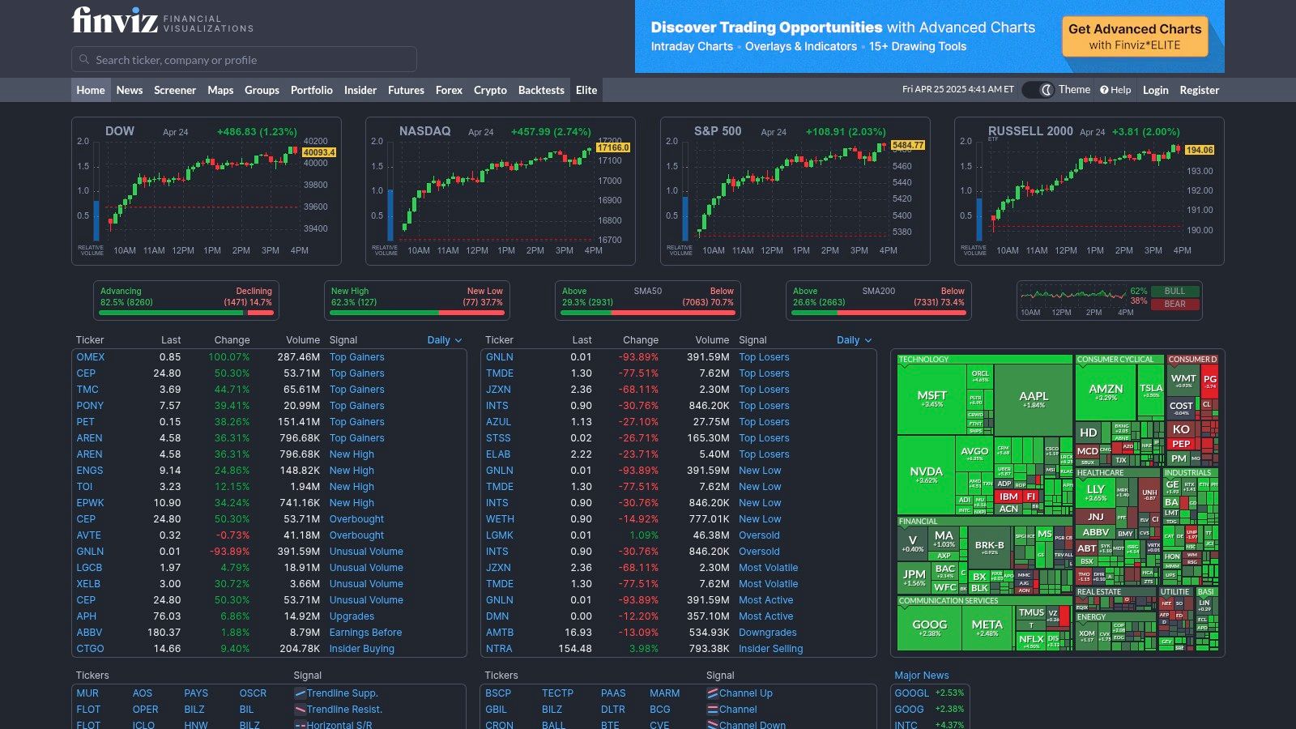Open the DOW index chart
This screenshot has height=729, width=1296.
click(207, 191)
